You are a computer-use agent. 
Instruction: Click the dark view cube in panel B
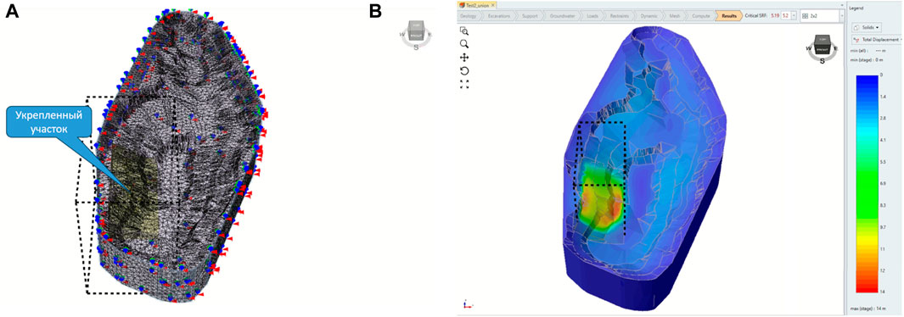(x=822, y=46)
